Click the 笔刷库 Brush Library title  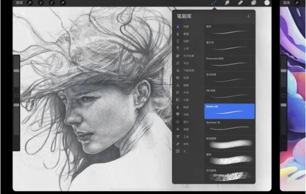coord(184,16)
